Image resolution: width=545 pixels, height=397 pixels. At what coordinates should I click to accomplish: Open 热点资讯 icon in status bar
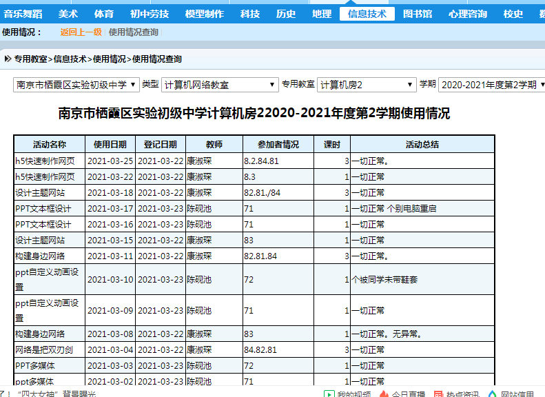(x=439, y=394)
